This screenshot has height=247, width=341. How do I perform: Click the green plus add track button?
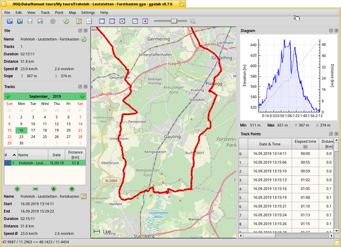pyautogui.click(x=17, y=189)
